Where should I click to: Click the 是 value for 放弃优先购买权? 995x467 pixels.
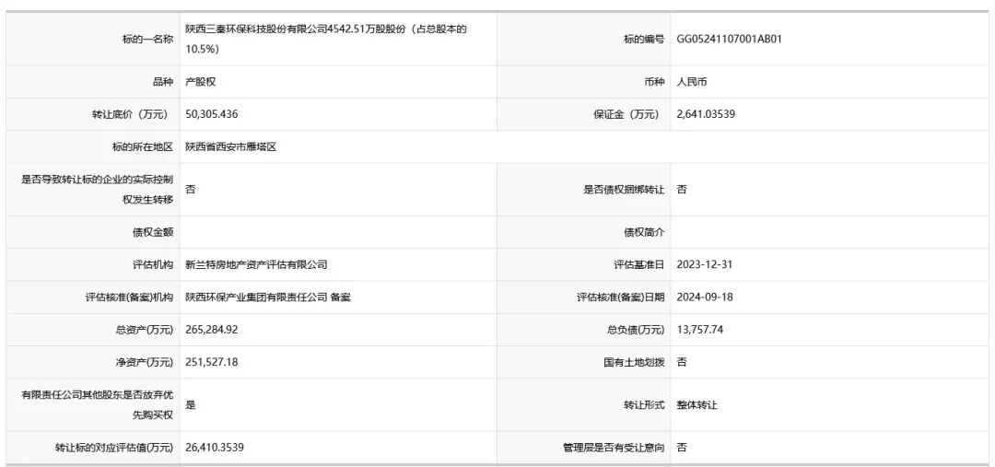coord(191,404)
